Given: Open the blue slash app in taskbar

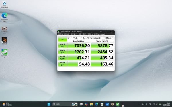Looking at the screenshot, I should [x=107, y=104].
